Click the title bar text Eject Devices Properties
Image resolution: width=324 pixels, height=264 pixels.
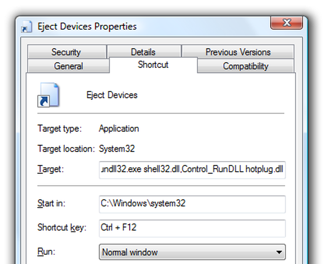point(87,27)
